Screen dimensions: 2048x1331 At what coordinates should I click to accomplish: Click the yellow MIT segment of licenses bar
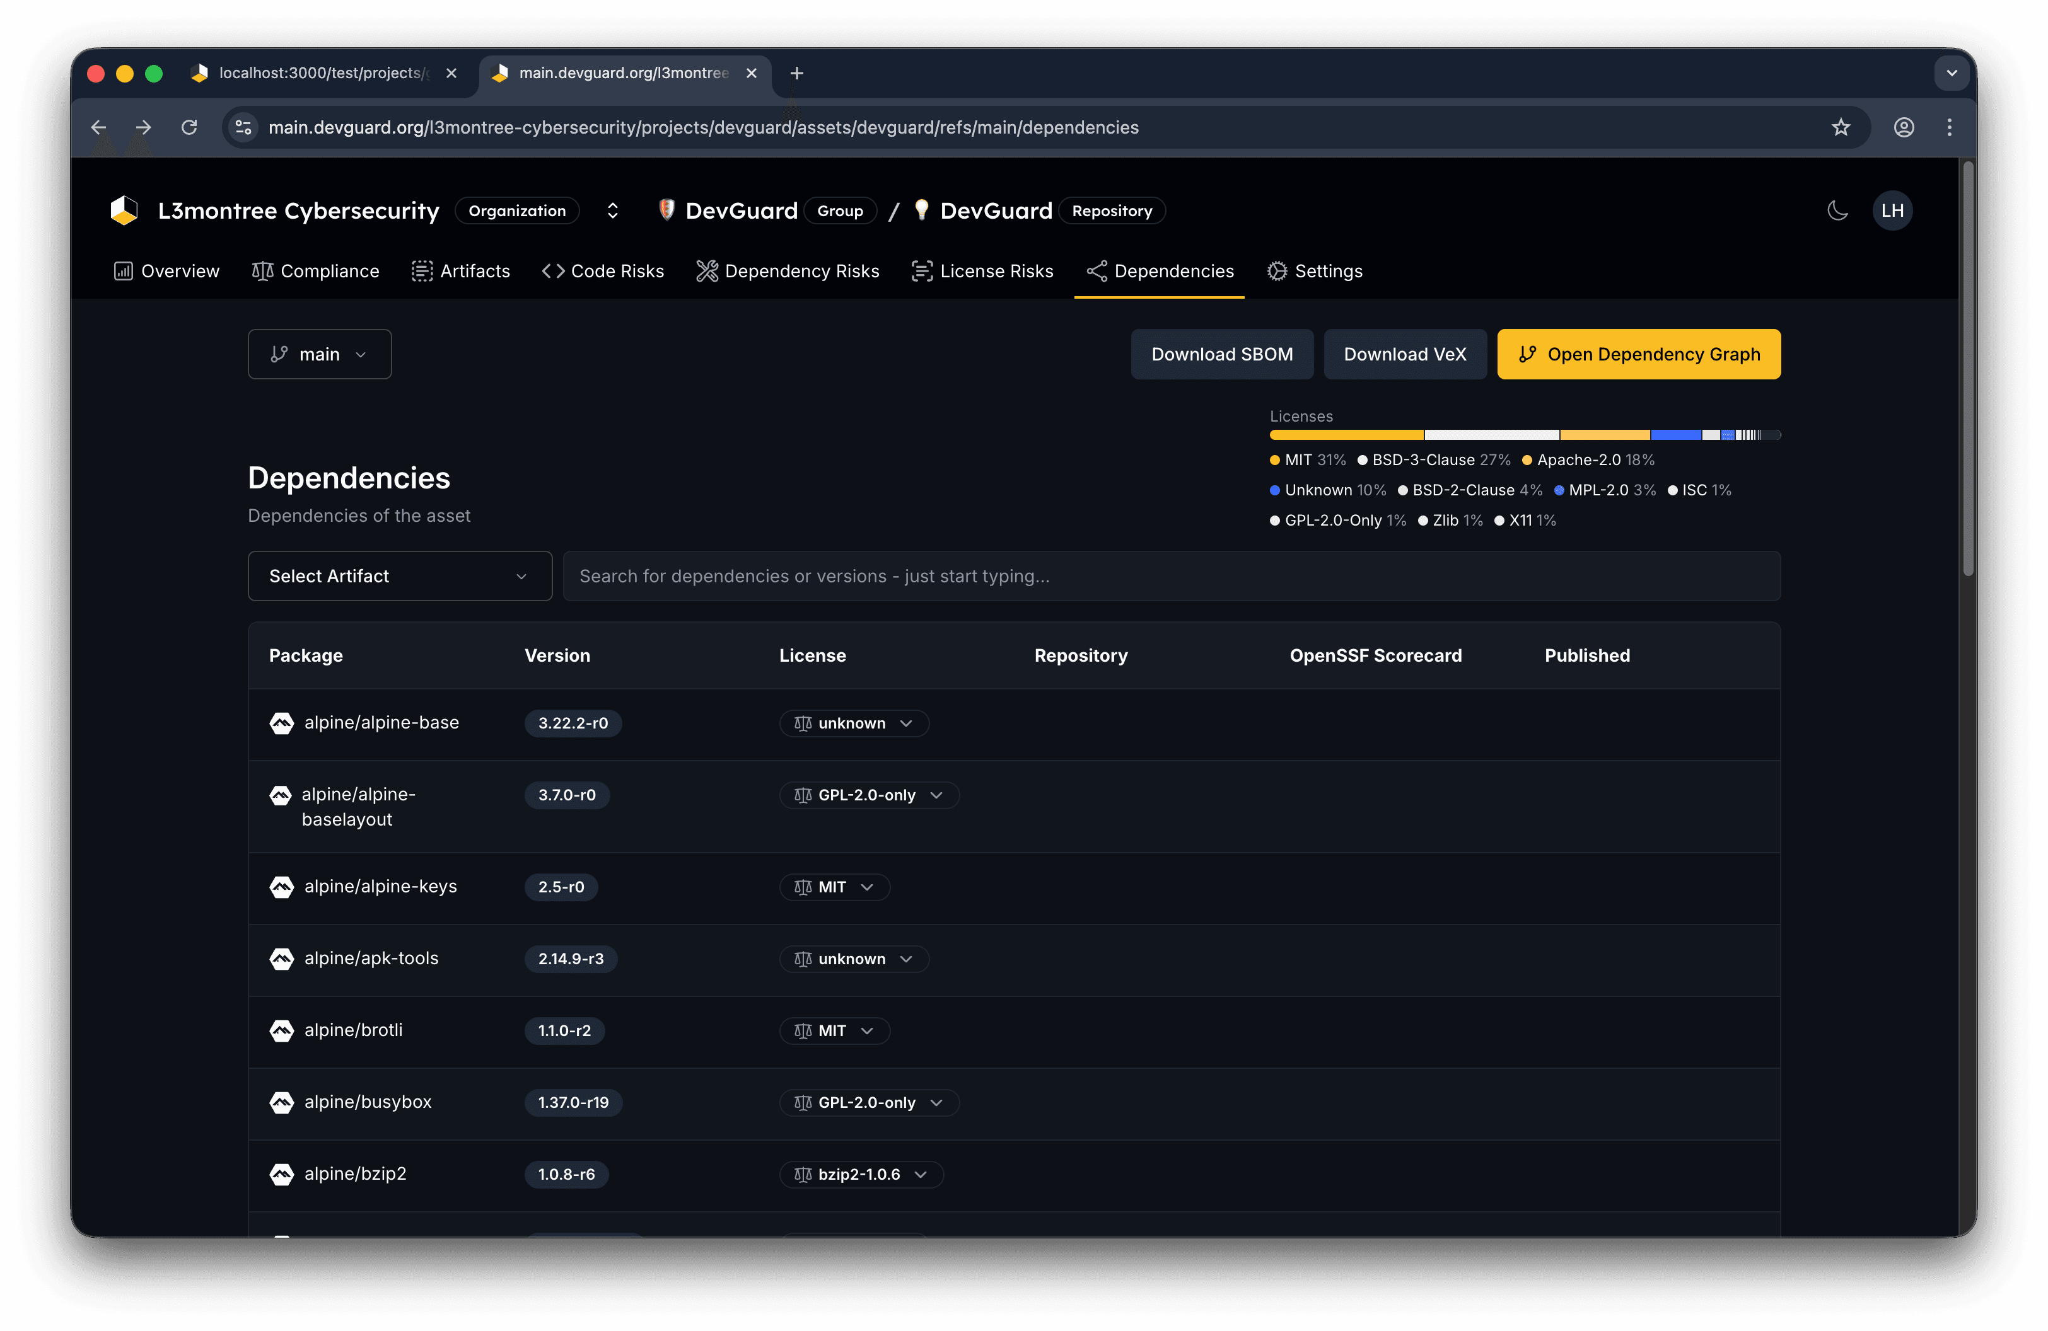click(1346, 435)
